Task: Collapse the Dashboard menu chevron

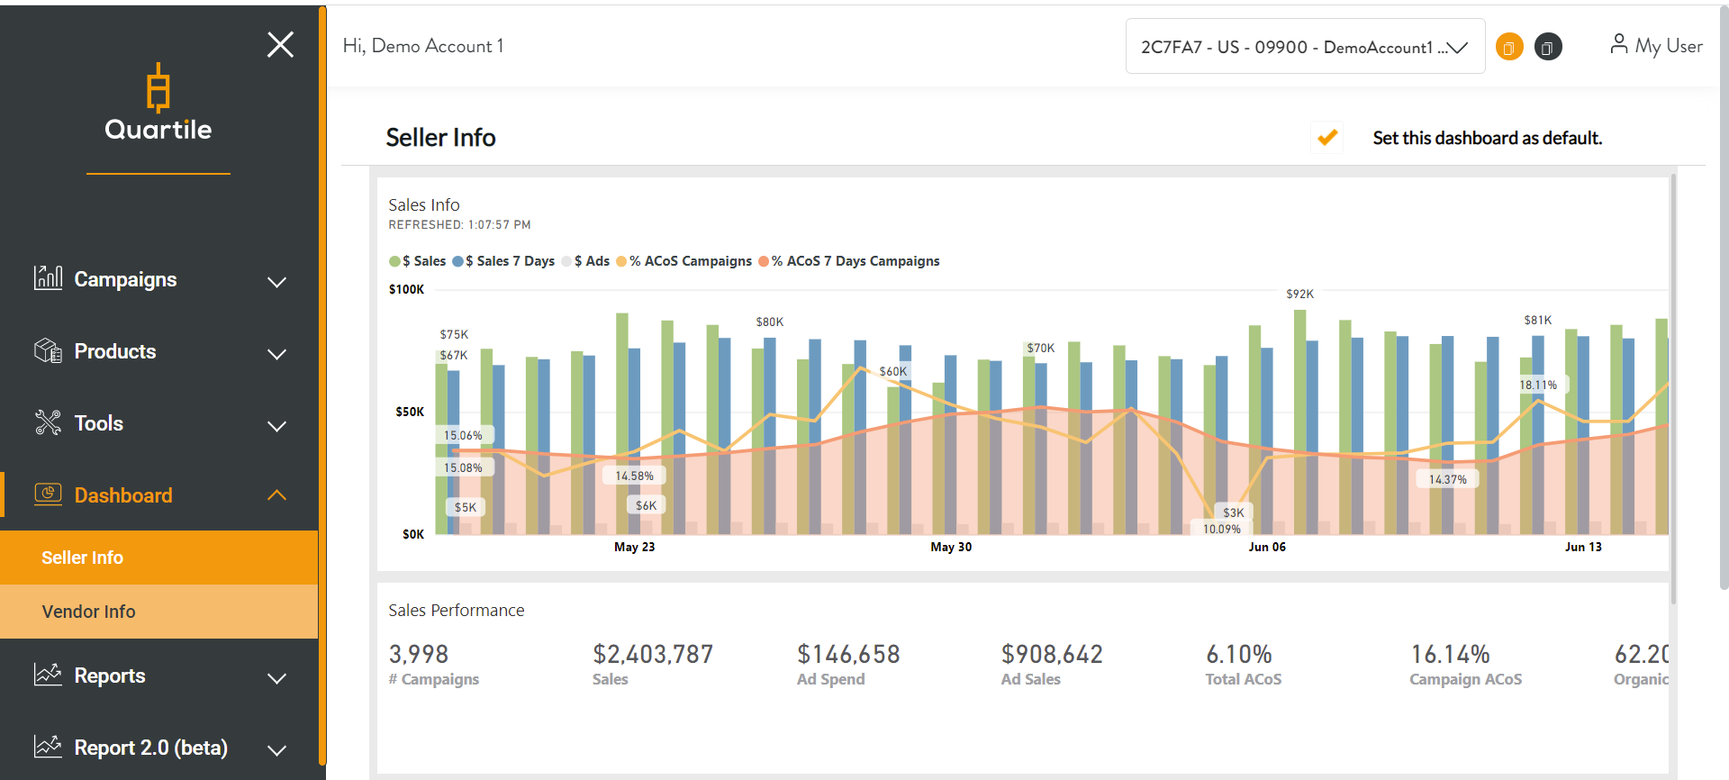Action: [277, 495]
